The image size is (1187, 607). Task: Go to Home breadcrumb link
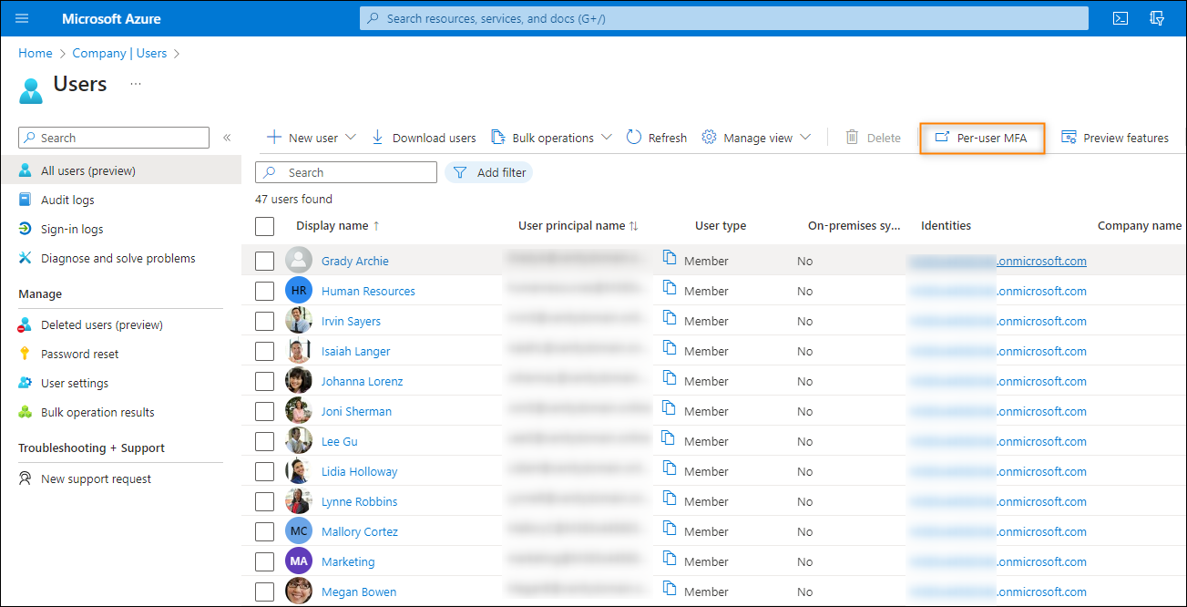pos(35,53)
